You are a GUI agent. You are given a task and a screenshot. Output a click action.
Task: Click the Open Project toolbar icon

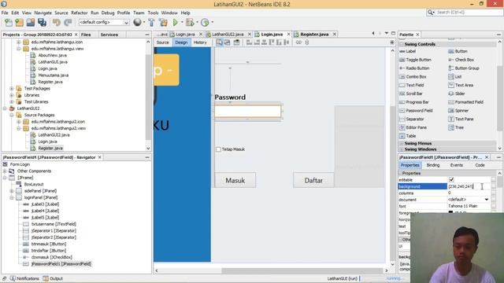pyautogui.click(x=31, y=22)
